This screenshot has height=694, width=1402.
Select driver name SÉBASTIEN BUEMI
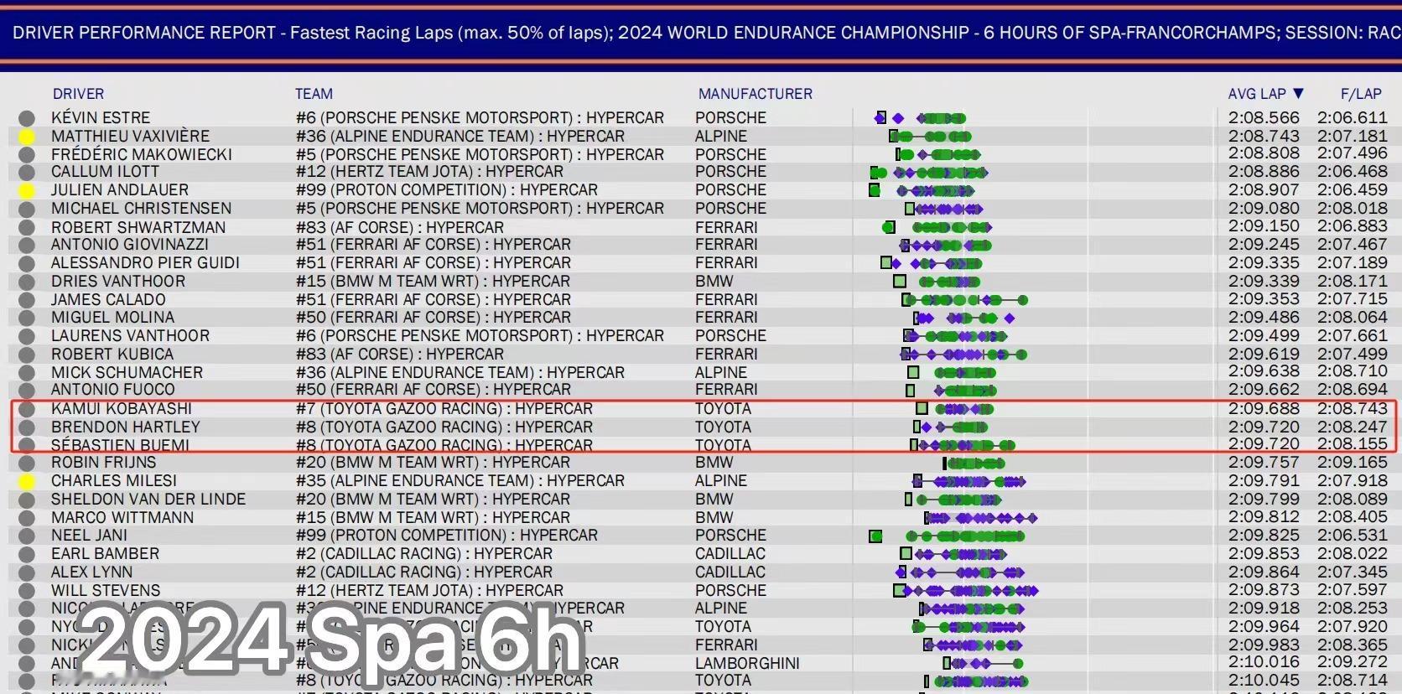pos(120,445)
